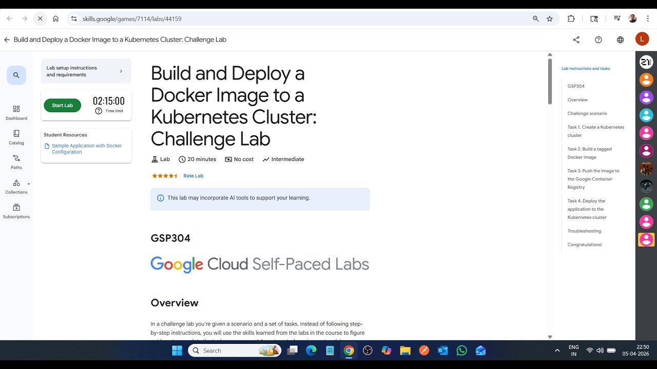Open the account avatar labeled L
Viewport: 657px width, 369px height.
tap(642, 39)
